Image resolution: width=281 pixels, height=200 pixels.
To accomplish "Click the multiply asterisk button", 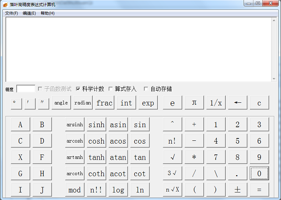I will [x=194, y=157].
